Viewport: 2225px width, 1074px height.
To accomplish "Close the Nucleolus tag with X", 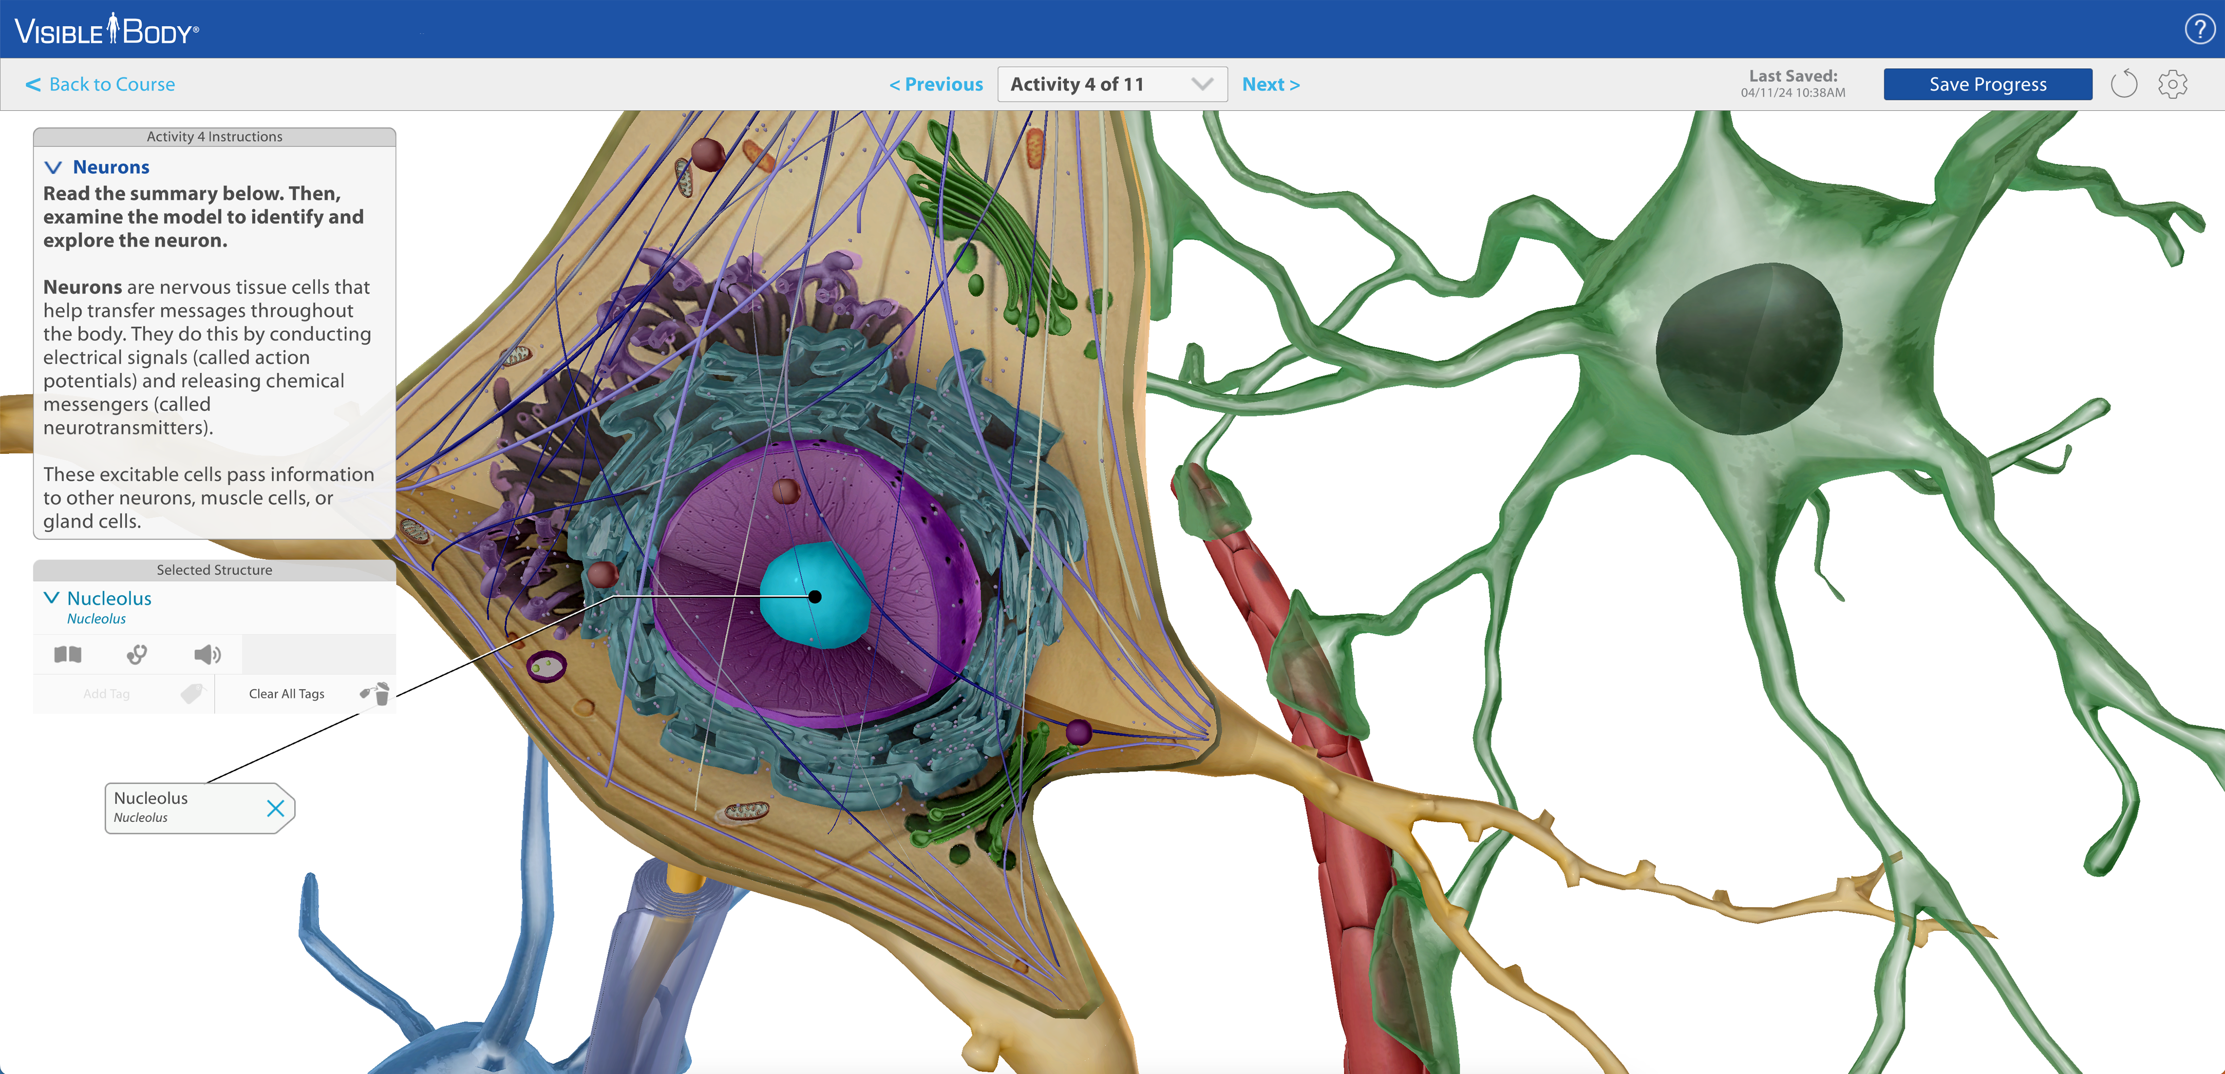I will (275, 808).
